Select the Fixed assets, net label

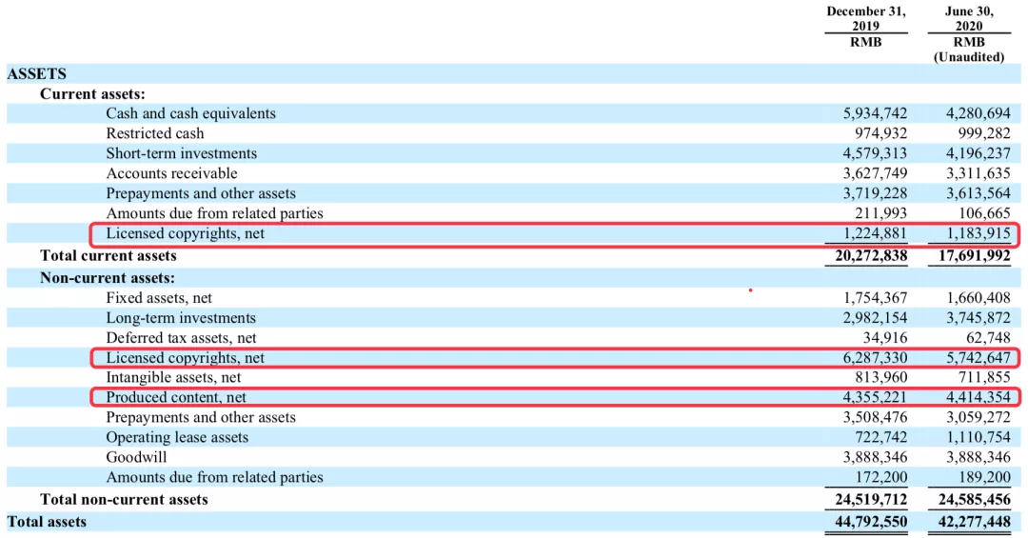point(159,298)
